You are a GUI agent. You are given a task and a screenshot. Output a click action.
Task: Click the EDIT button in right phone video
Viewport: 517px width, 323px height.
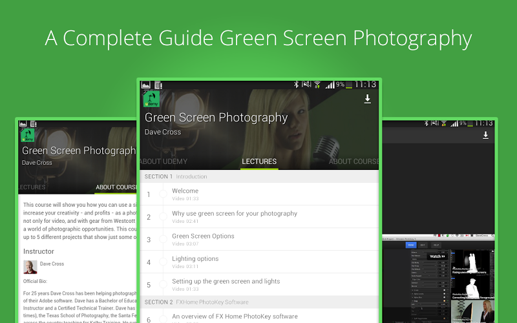[x=423, y=245]
